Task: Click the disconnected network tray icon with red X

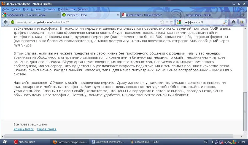Action: point(221,142)
